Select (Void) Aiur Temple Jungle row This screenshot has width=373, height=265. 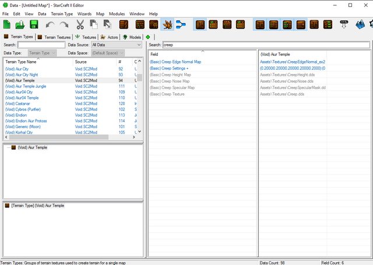click(x=71, y=86)
